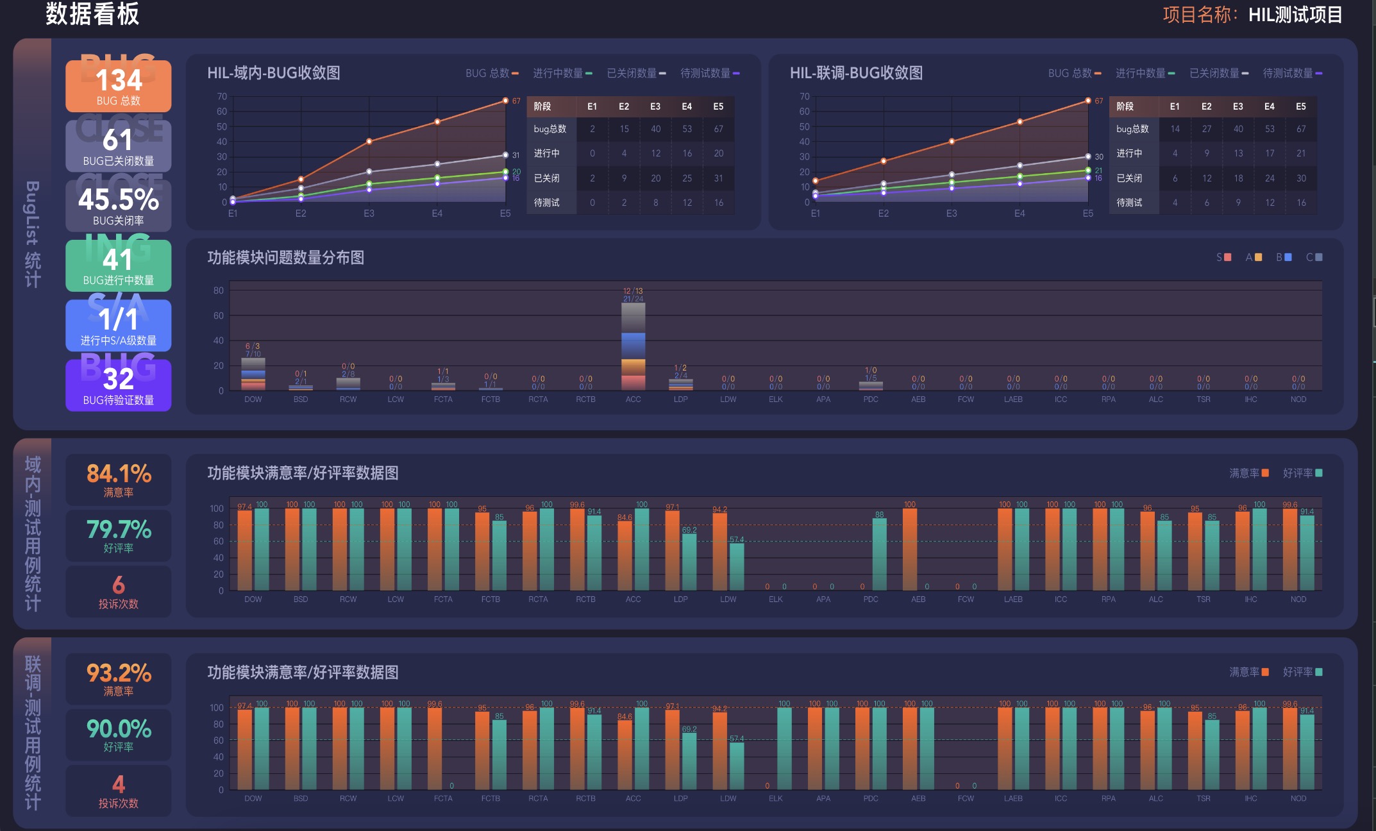Toggle 已关闭数量 legend in HIL-联调 chart
1376x831 pixels.
pyautogui.click(x=1219, y=73)
